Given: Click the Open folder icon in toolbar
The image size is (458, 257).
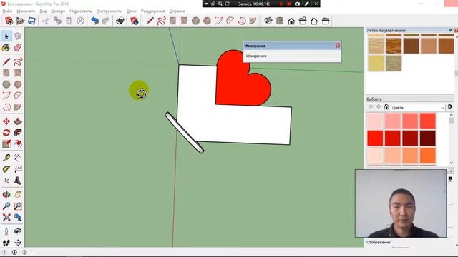Looking at the screenshot, I should (20, 21).
